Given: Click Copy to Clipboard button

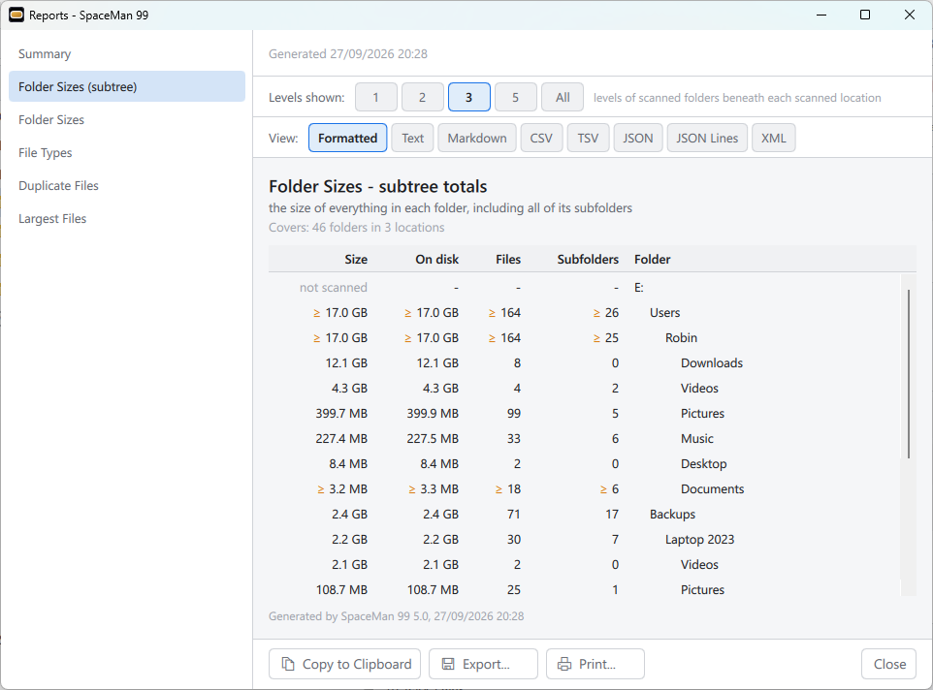Looking at the screenshot, I should 344,664.
